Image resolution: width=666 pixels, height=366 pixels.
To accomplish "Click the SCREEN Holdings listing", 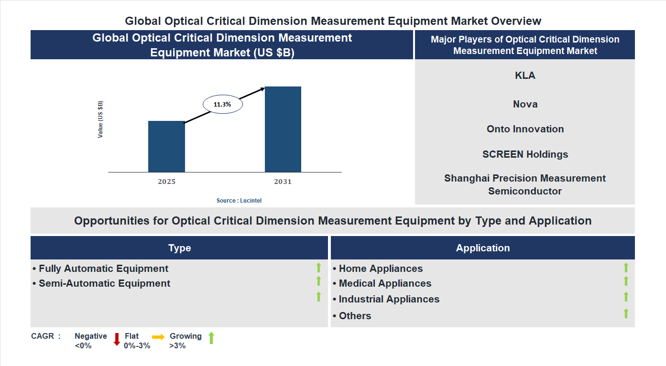I will (524, 154).
